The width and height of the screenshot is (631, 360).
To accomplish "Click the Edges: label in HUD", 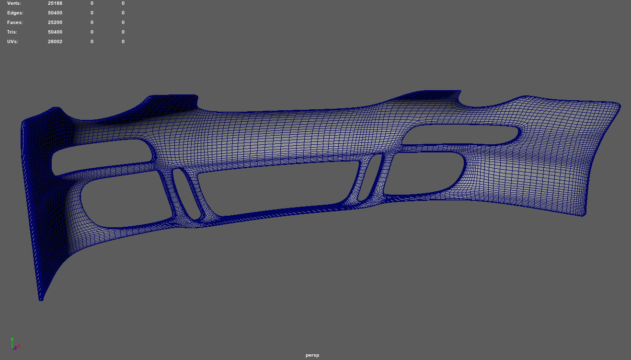I will click(15, 13).
